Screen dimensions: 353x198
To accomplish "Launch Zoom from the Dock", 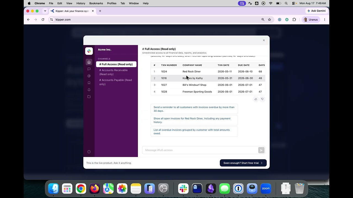I will [x=266, y=189].
